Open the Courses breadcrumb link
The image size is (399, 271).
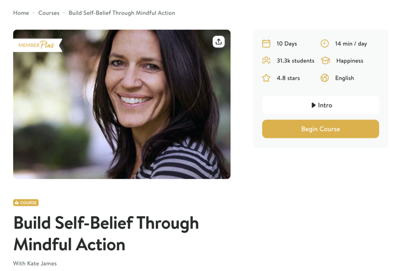(49, 13)
